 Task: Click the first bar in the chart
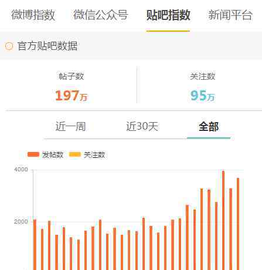point(35,245)
